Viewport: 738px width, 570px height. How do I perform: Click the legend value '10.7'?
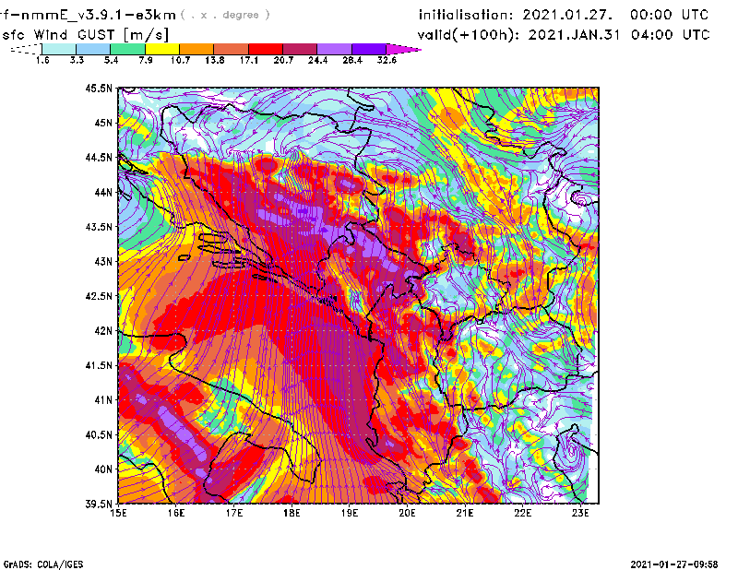[180, 60]
